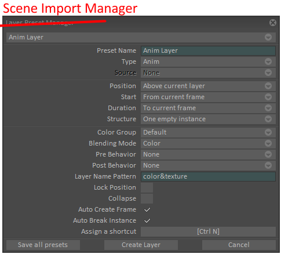Open the Start dropdown
The height and width of the screenshot is (254, 281).
(x=208, y=97)
